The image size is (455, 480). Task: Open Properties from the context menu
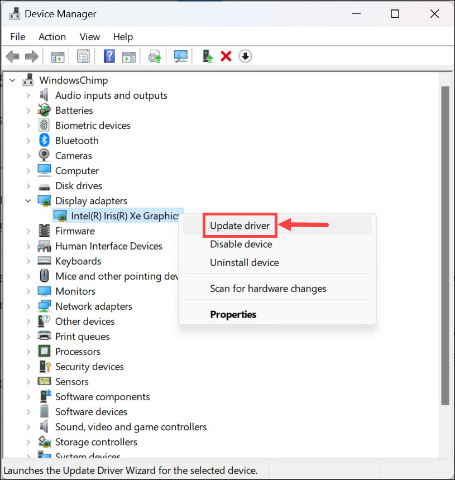(233, 314)
